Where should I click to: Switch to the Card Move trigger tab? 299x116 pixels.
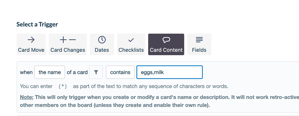coord(31,44)
